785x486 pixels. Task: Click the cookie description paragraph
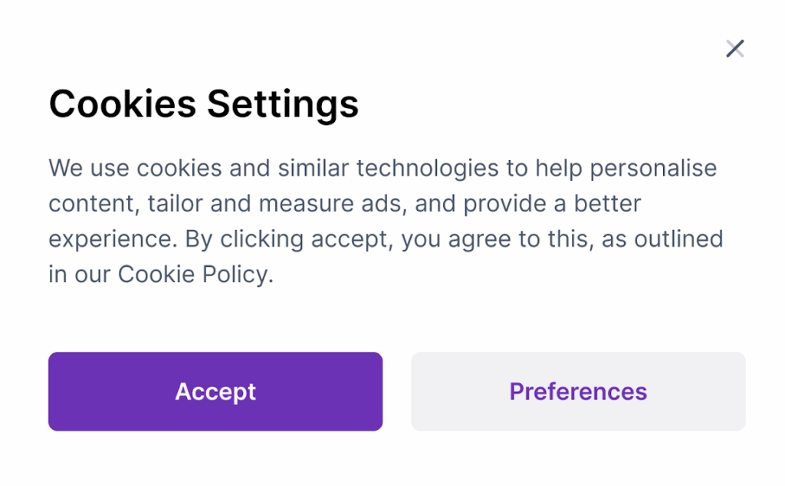383,222
